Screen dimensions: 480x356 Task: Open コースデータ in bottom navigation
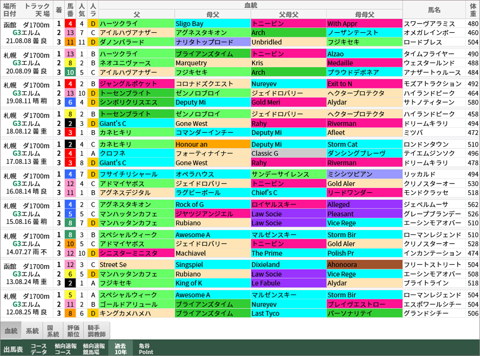click(x=38, y=349)
